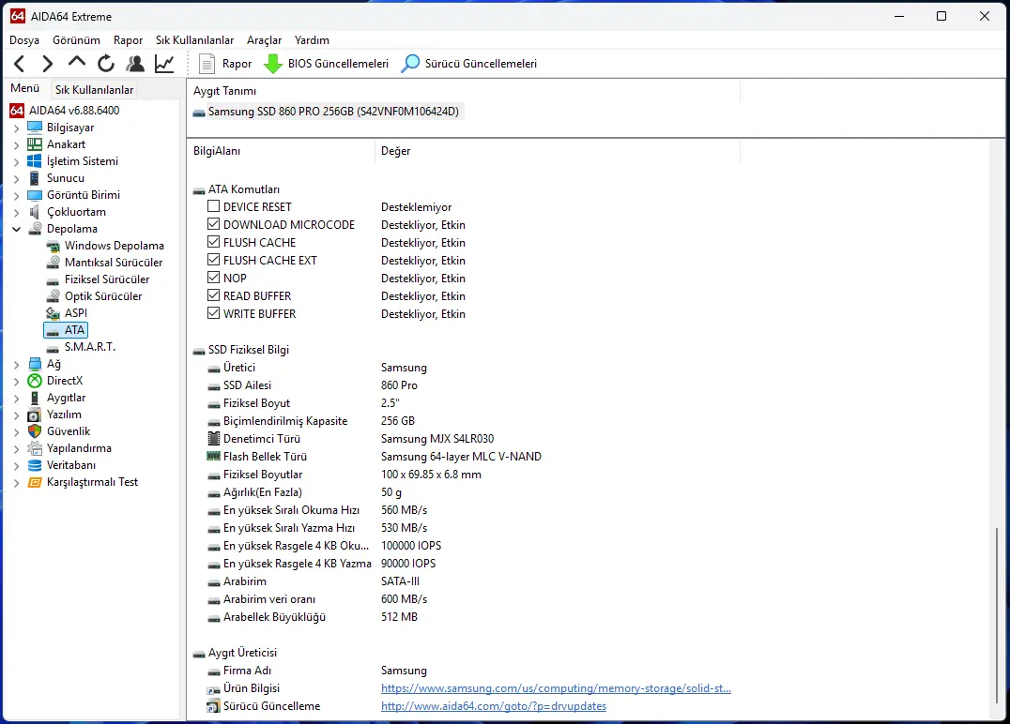Screen dimensions: 1010x724
Task: Toggle the FLUSH CACHE checkbox
Action: [213, 242]
